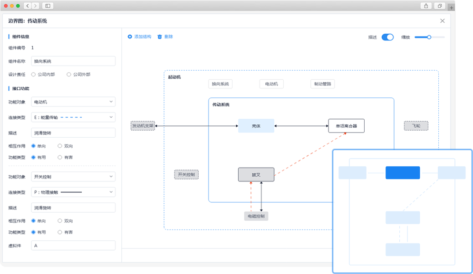Image resolution: width=473 pixels, height=274 pixels.
Task: Click the 换向系统 tag in 起动机
Action: (x=221, y=84)
